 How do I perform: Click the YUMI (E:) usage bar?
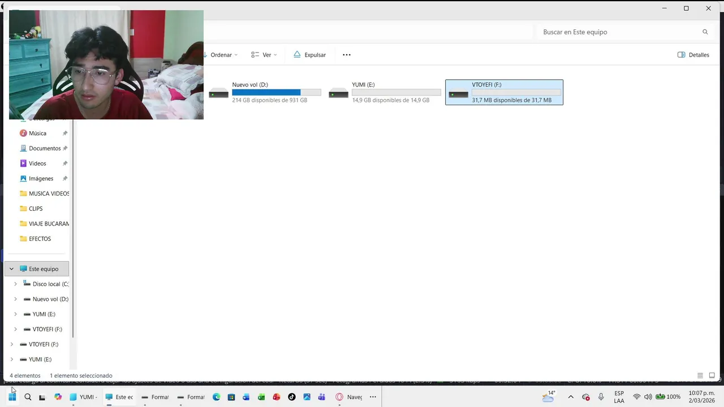click(x=397, y=92)
